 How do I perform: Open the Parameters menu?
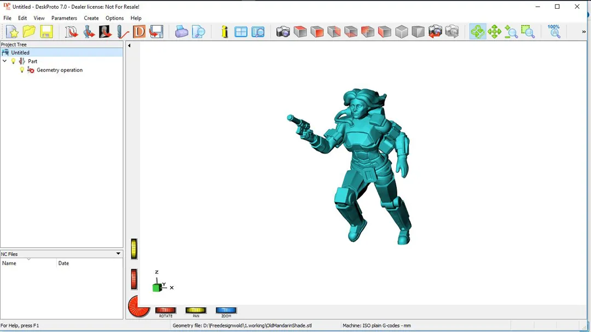pos(64,18)
